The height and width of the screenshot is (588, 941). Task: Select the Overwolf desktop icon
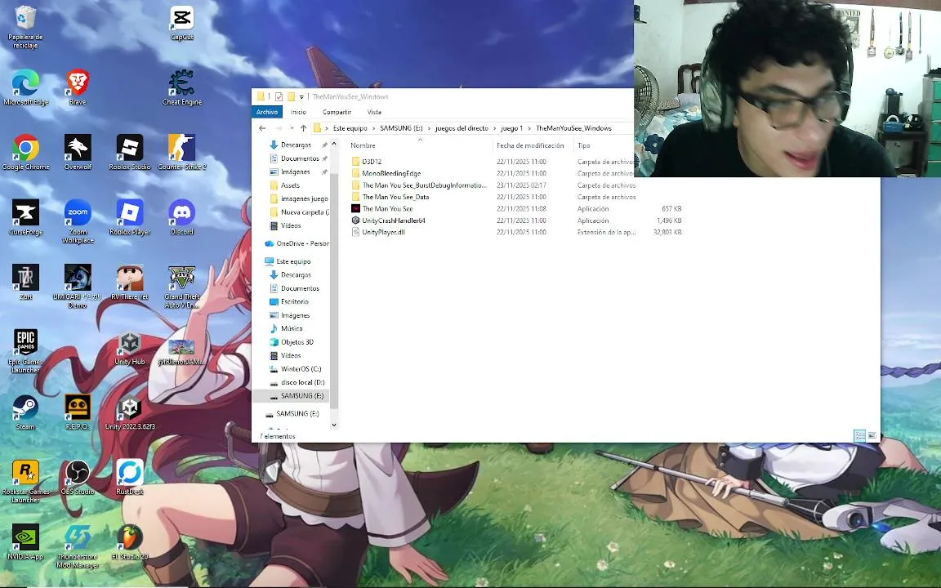tap(78, 153)
